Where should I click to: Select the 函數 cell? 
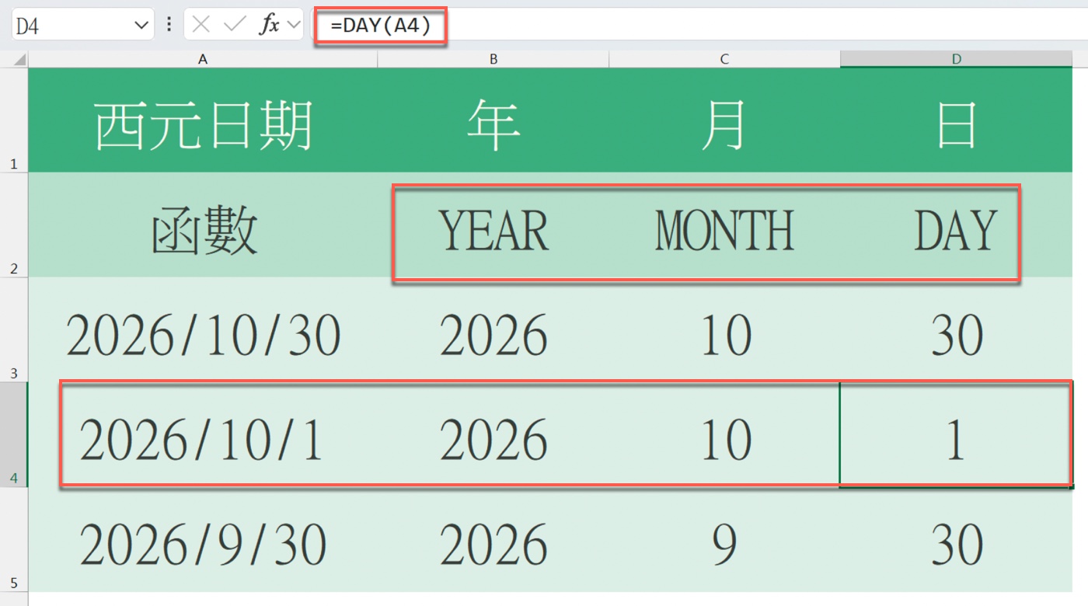pyautogui.click(x=203, y=225)
